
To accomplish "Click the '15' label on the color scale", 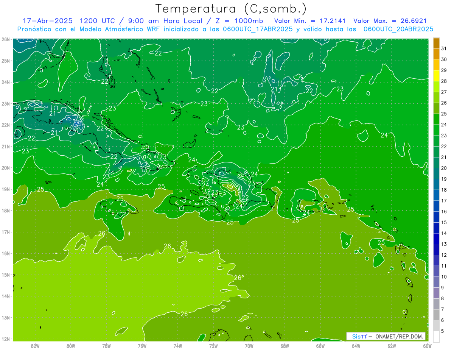I will [444, 223].
